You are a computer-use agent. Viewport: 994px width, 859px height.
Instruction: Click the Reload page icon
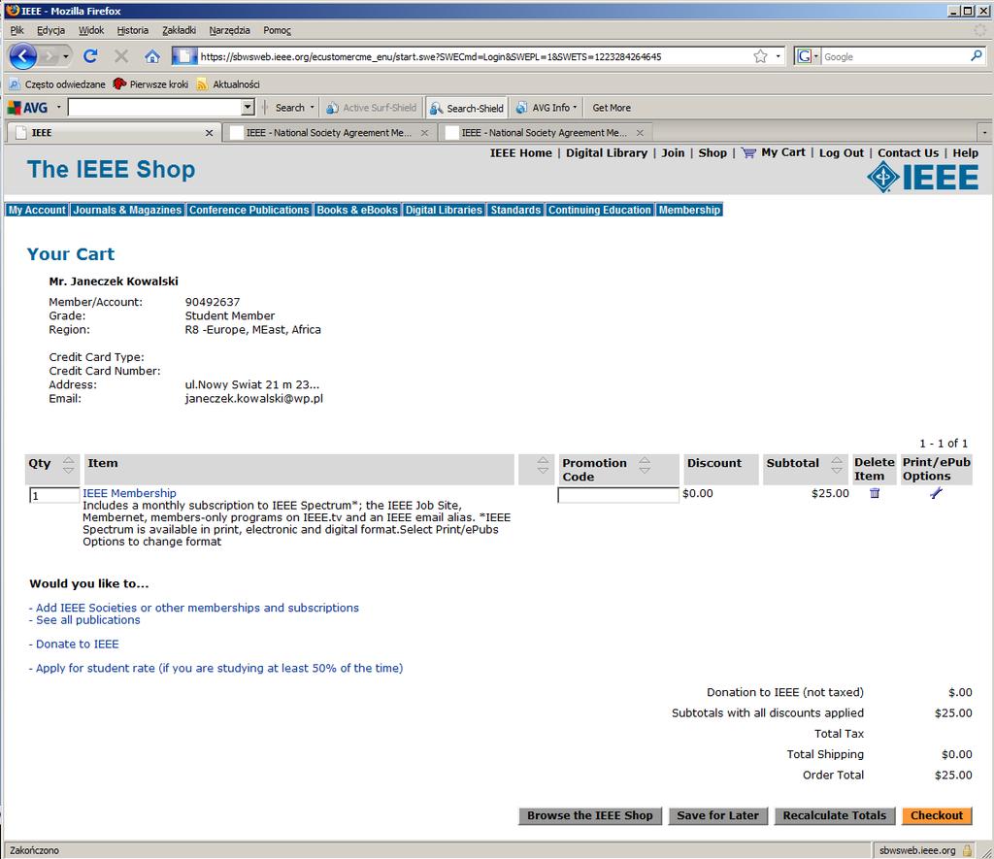[90, 56]
